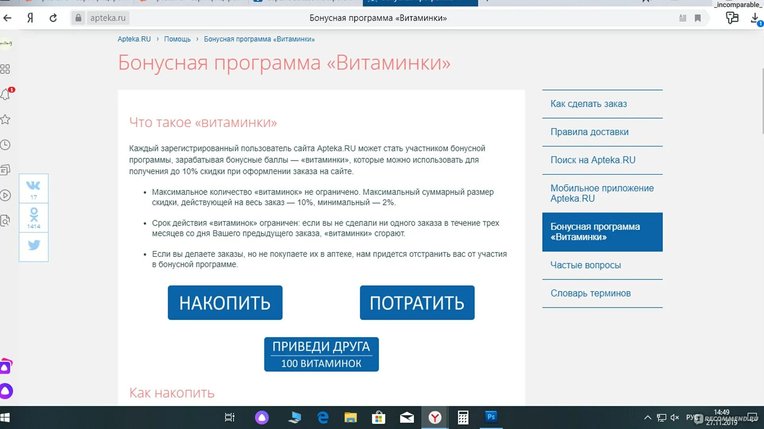The image size is (764, 429).
Task: Open the Yandex home button
Action: coord(30,18)
